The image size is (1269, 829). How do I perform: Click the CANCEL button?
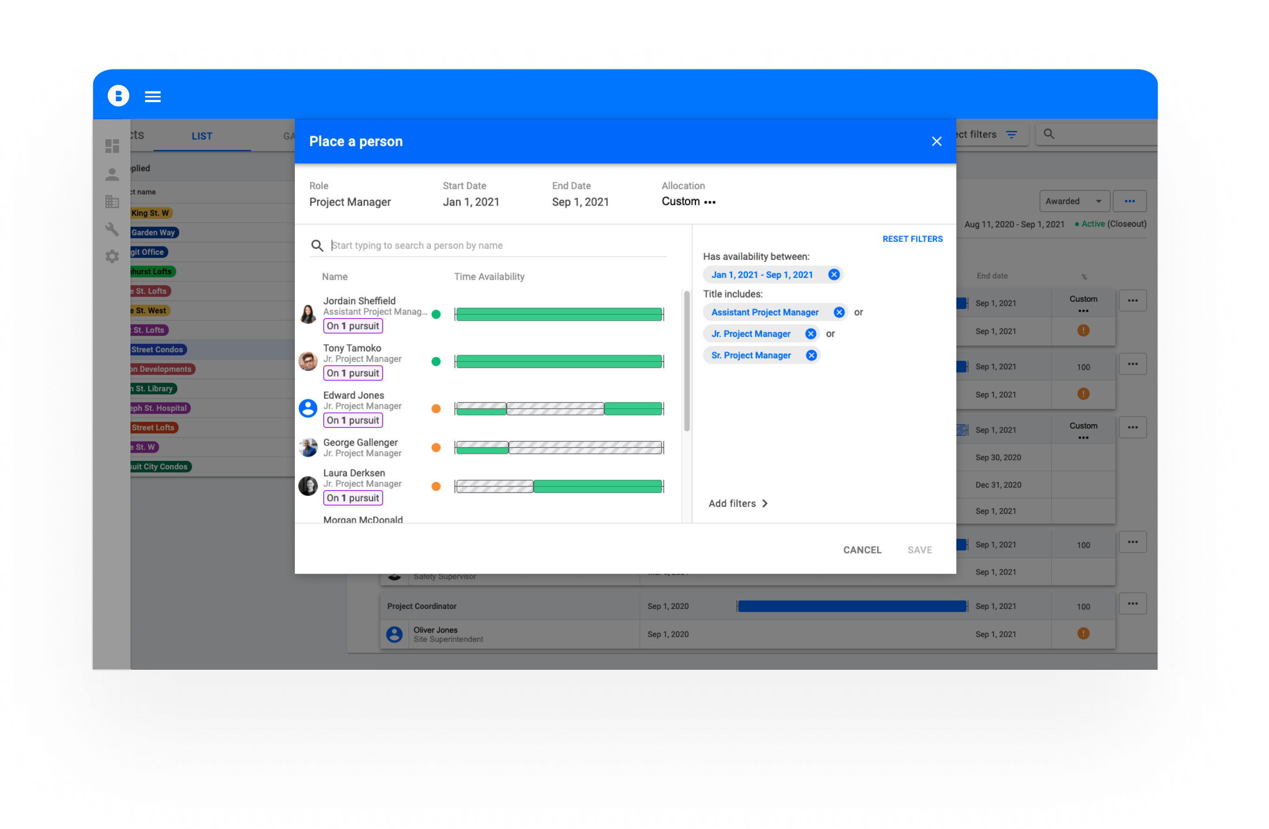(862, 550)
